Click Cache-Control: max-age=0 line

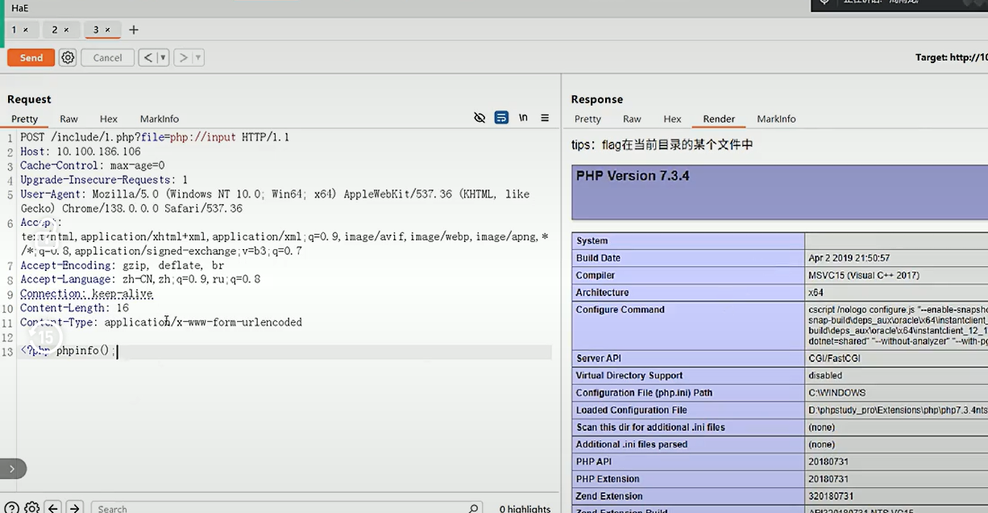coord(93,165)
